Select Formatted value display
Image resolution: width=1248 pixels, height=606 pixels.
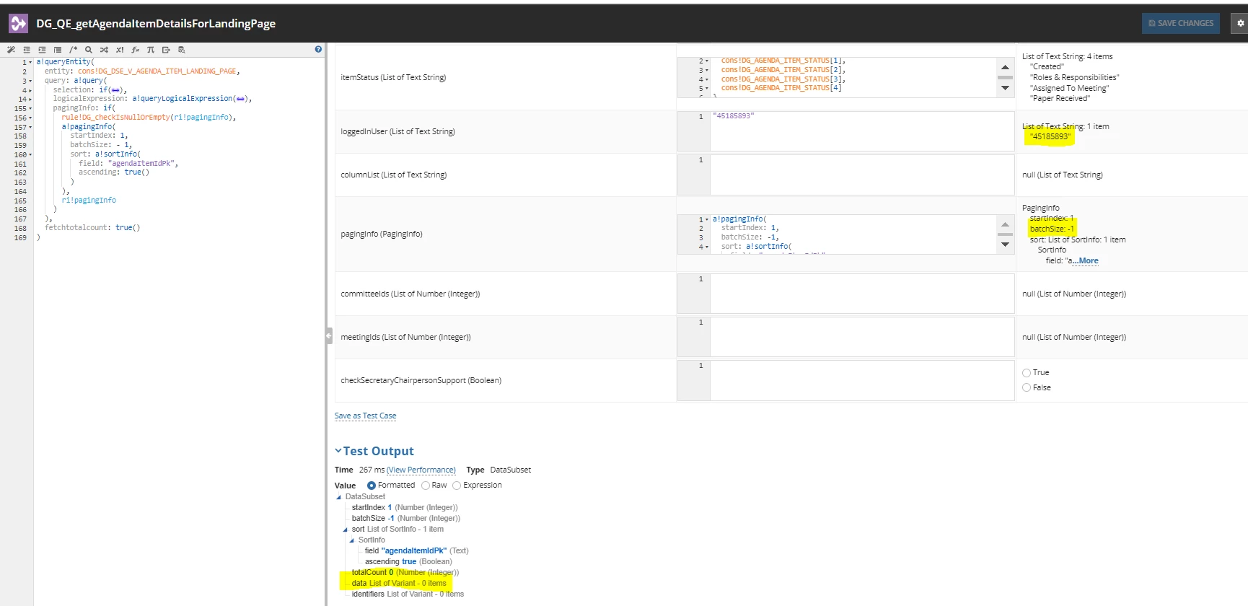point(372,486)
